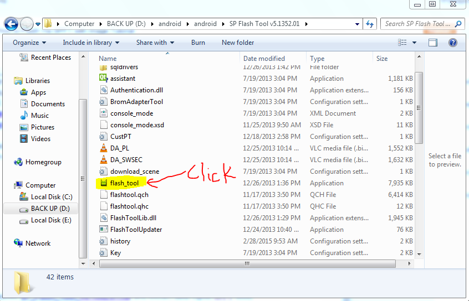
Task: Click the assistant Qt application icon
Action: pos(103,78)
